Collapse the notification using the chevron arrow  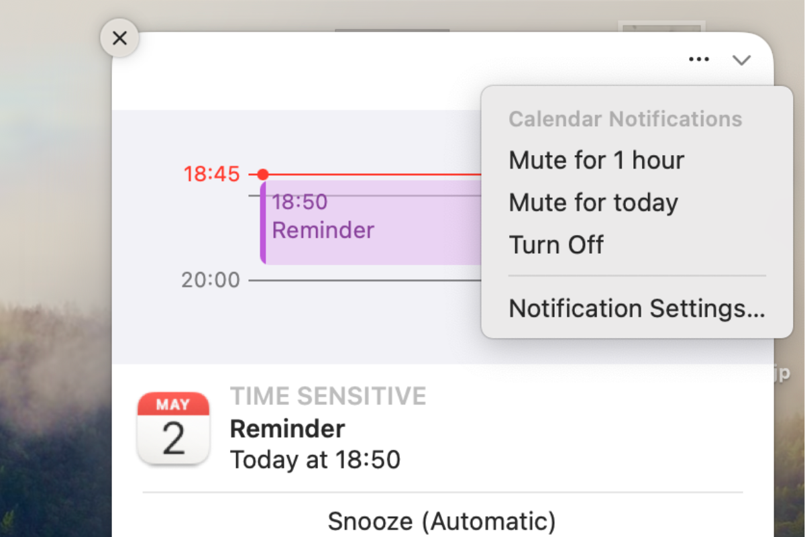coord(741,60)
